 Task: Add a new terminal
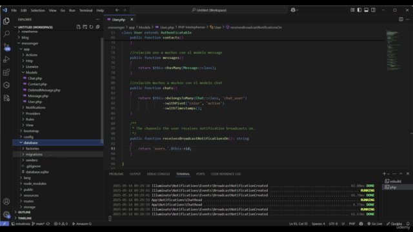point(384,173)
